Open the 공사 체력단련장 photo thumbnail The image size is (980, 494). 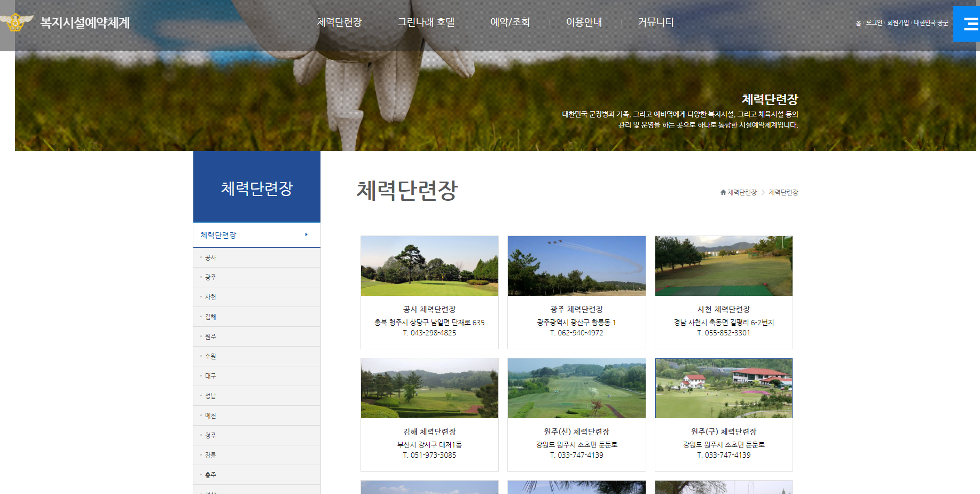coord(429,266)
